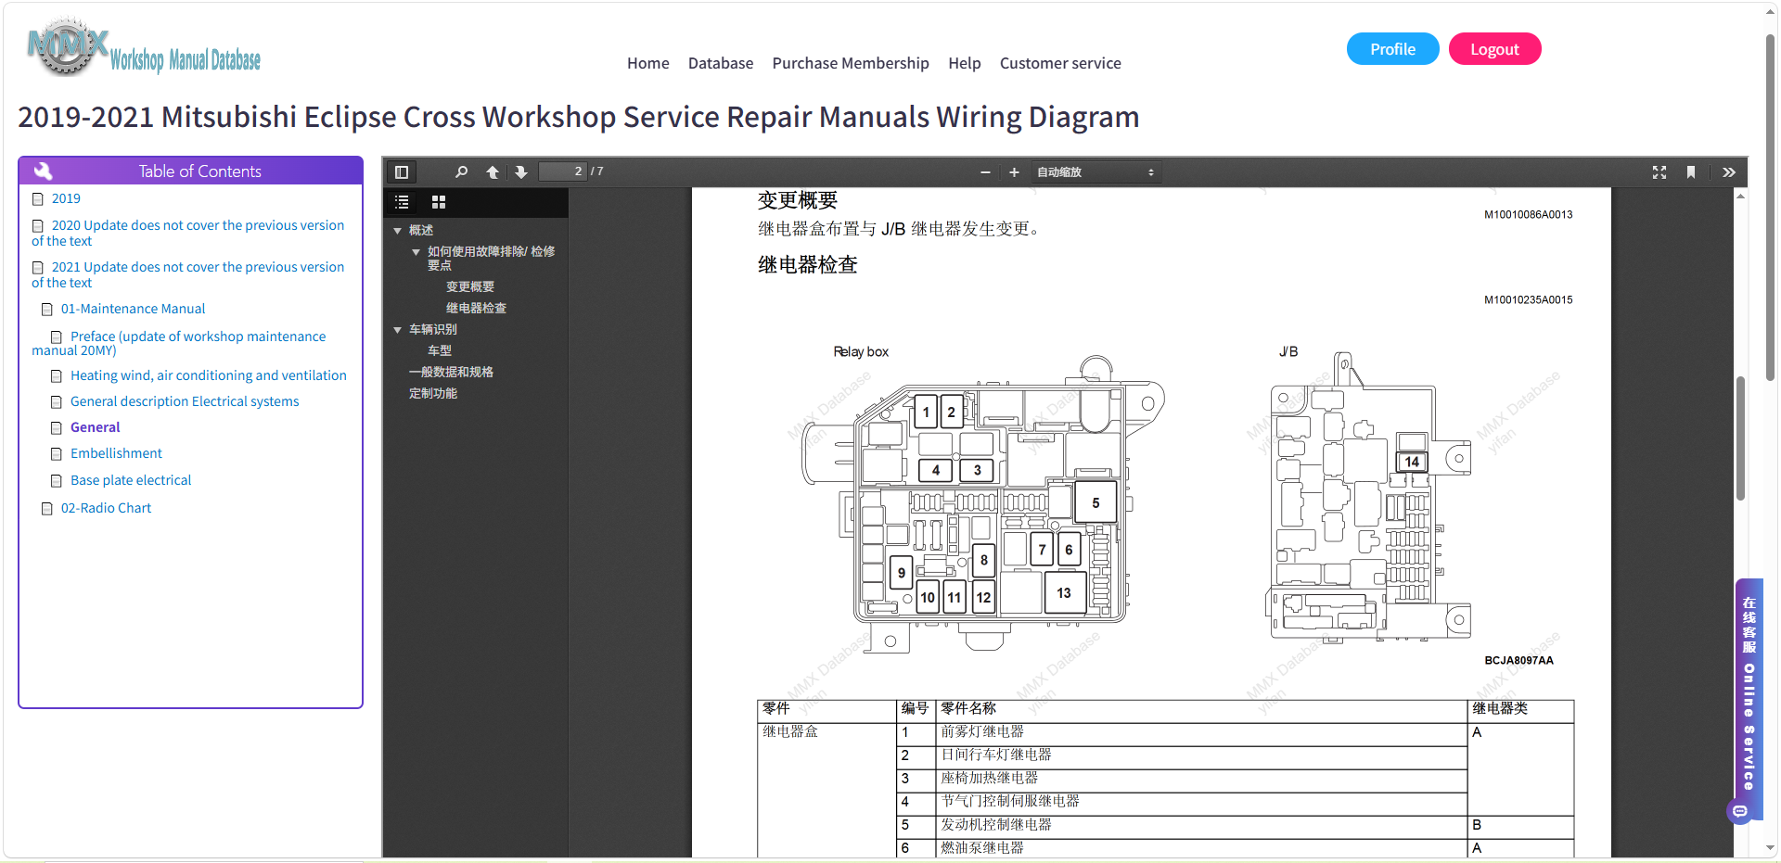Open the 2020 Update manual link
1781x863 pixels.
click(x=187, y=234)
